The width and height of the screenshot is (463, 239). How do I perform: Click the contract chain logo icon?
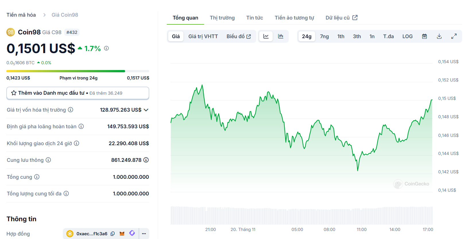pos(70,234)
